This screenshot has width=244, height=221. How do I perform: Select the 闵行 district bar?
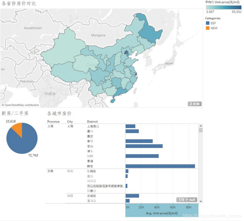point(142,156)
